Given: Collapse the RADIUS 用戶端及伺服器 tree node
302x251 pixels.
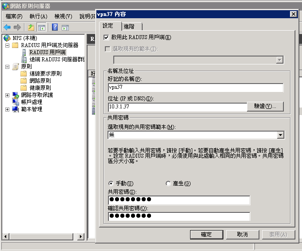Looking at the screenshot, I should (7, 45).
